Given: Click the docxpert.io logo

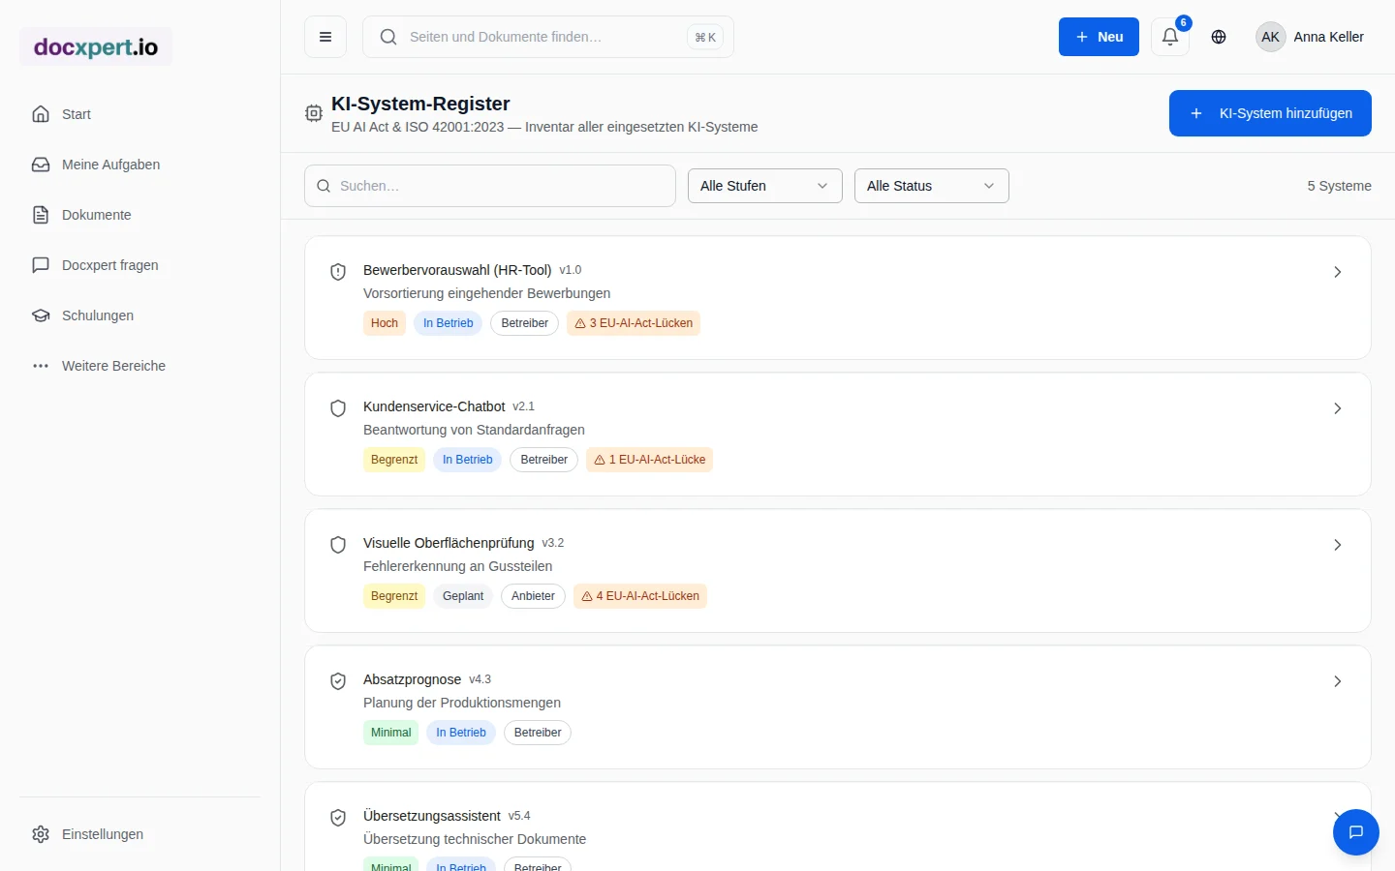Looking at the screenshot, I should point(96,46).
